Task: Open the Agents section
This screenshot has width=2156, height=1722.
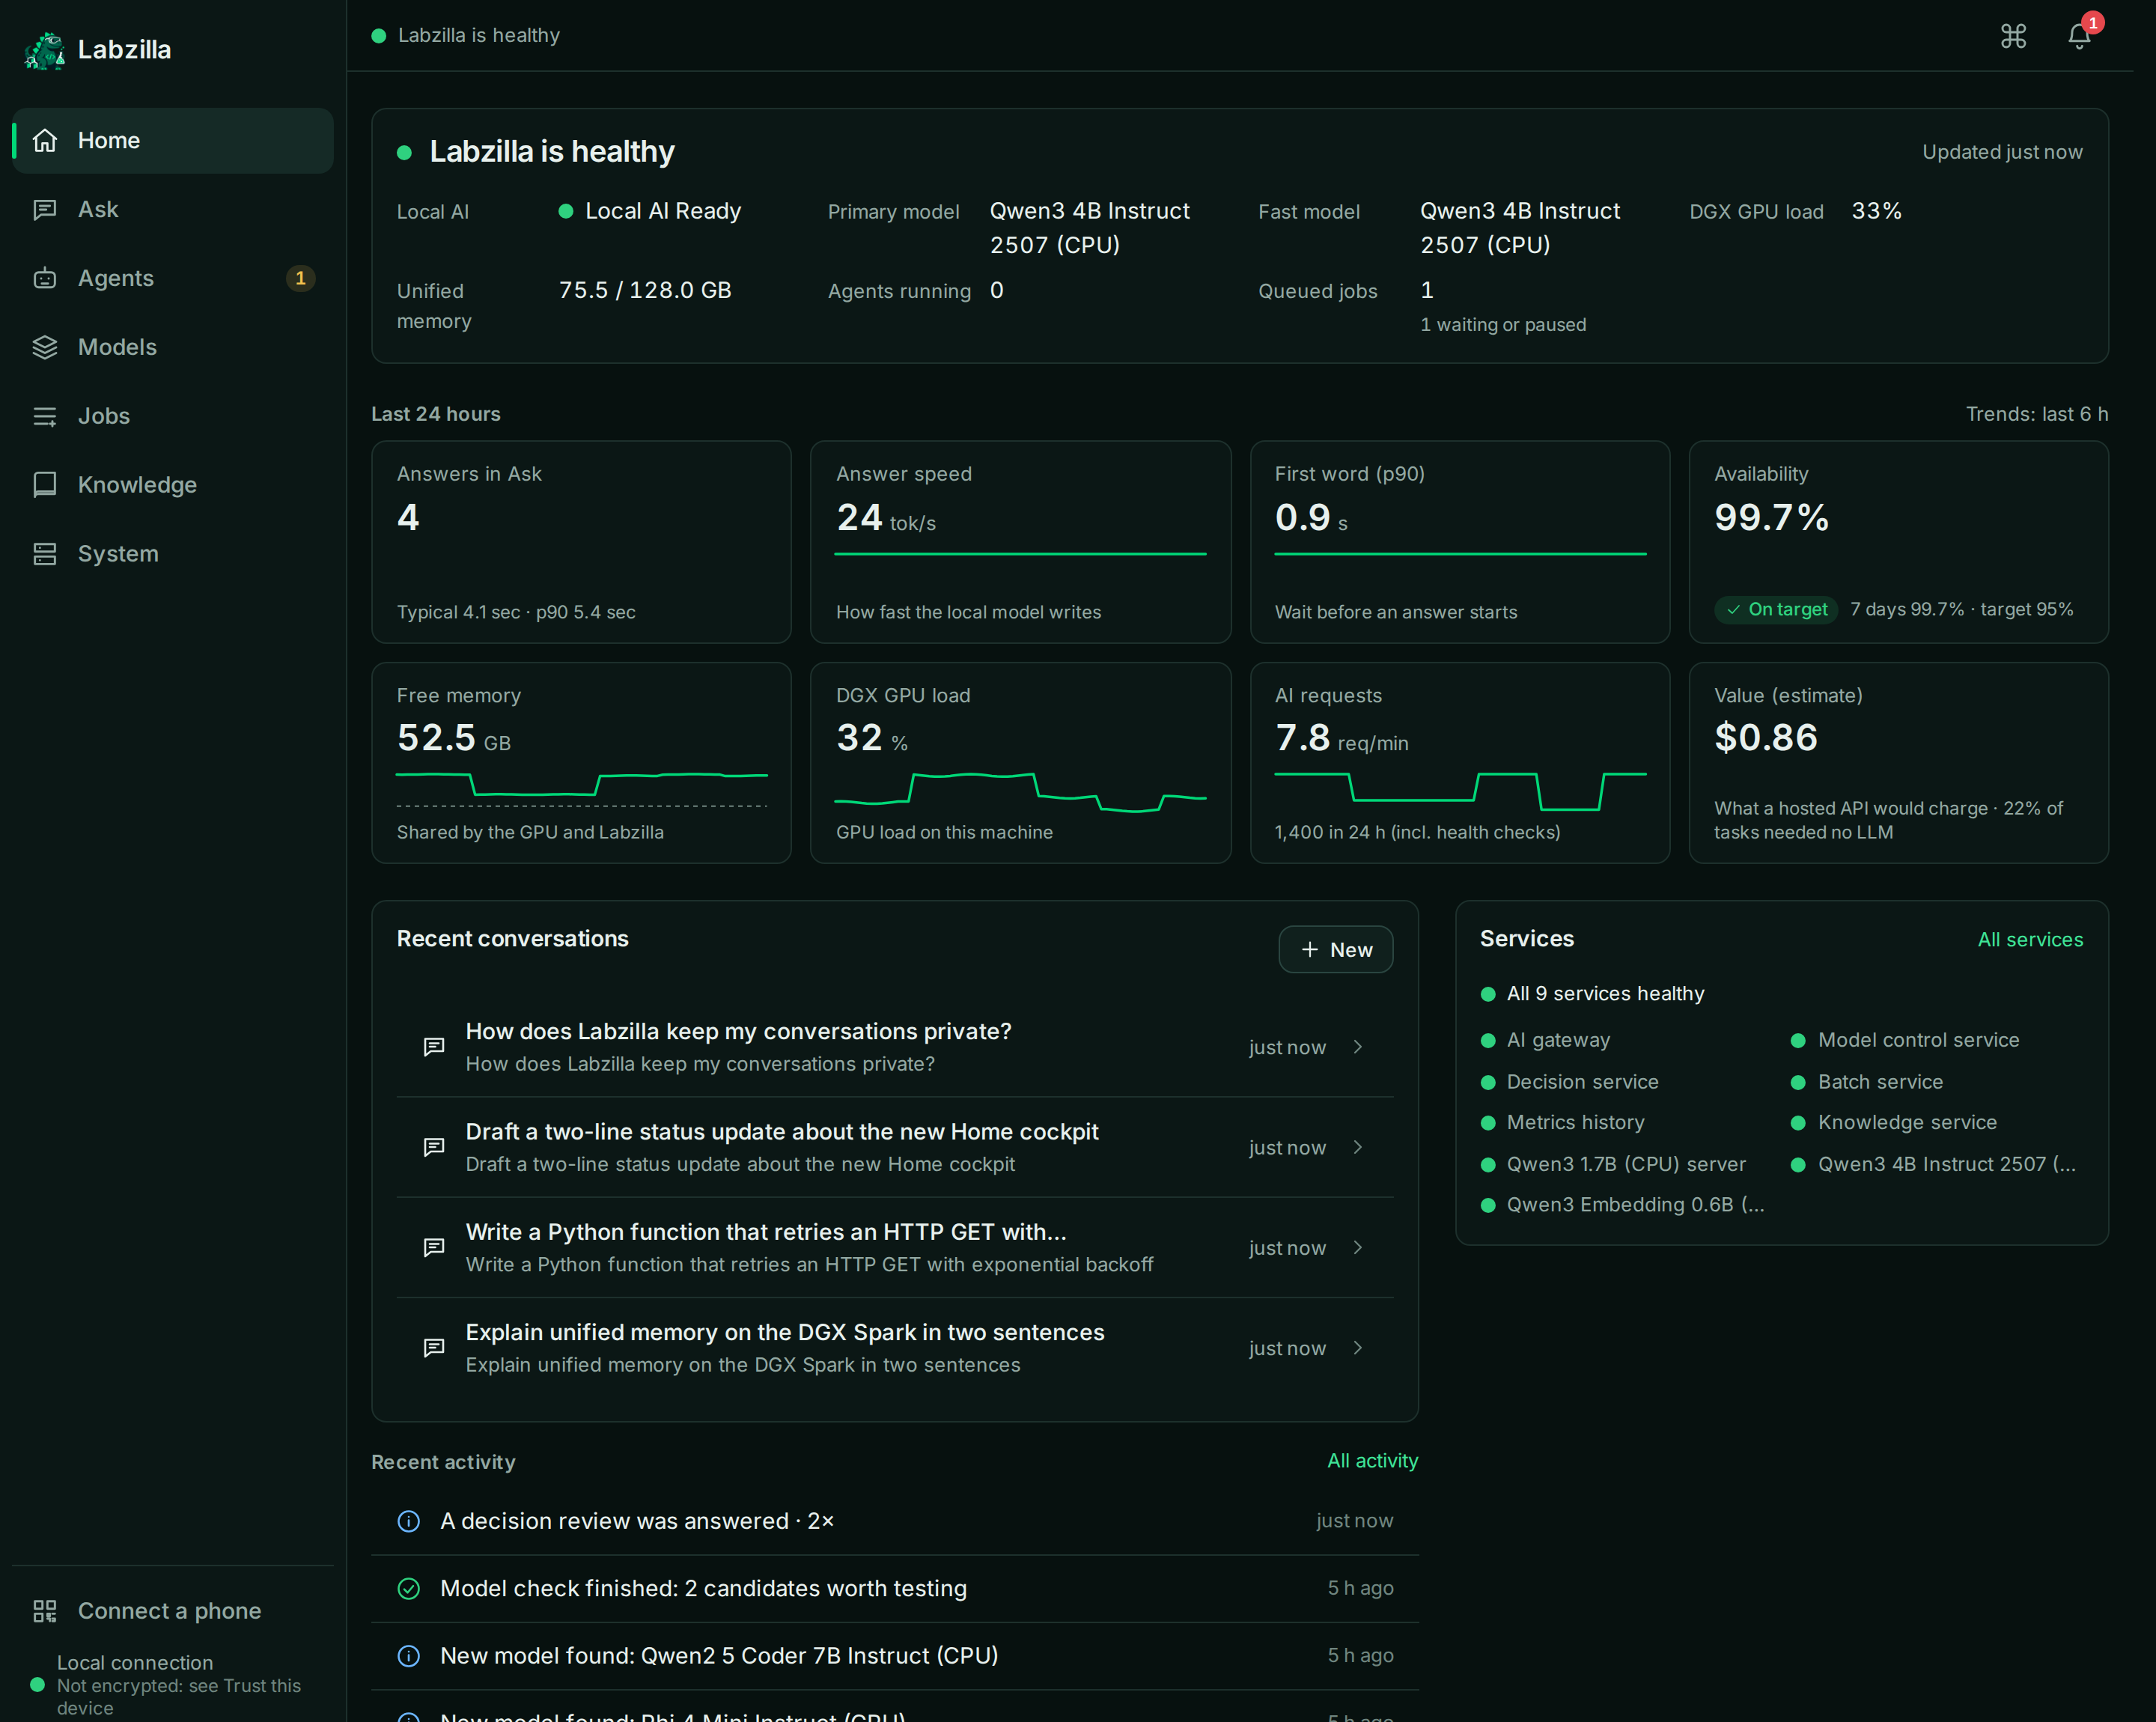Action: [173, 278]
